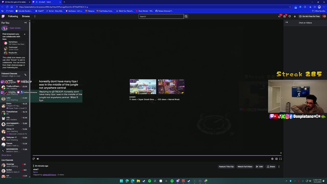Open Cinna +1 channel in sidebar

tap(14, 131)
